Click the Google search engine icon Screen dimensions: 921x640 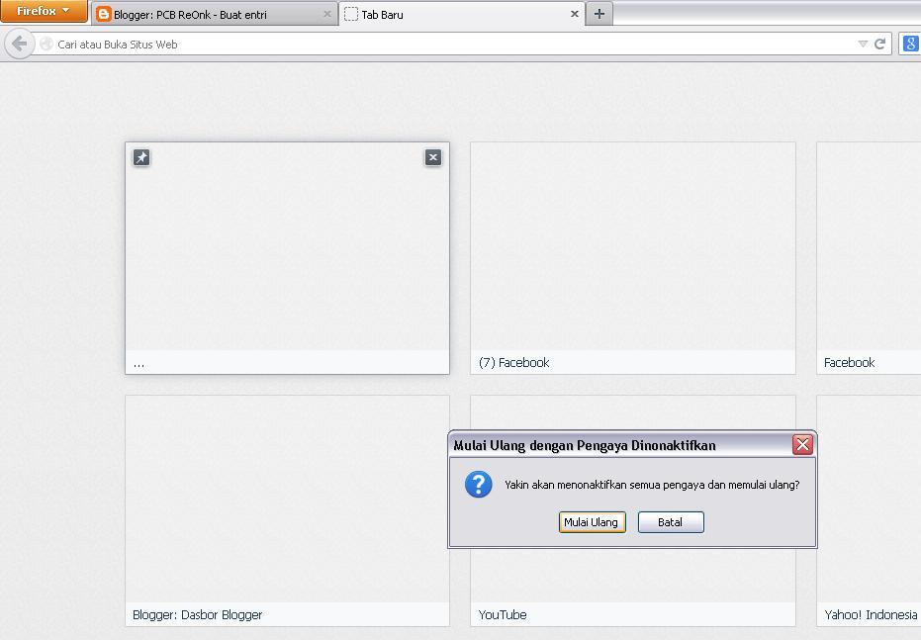coord(910,45)
